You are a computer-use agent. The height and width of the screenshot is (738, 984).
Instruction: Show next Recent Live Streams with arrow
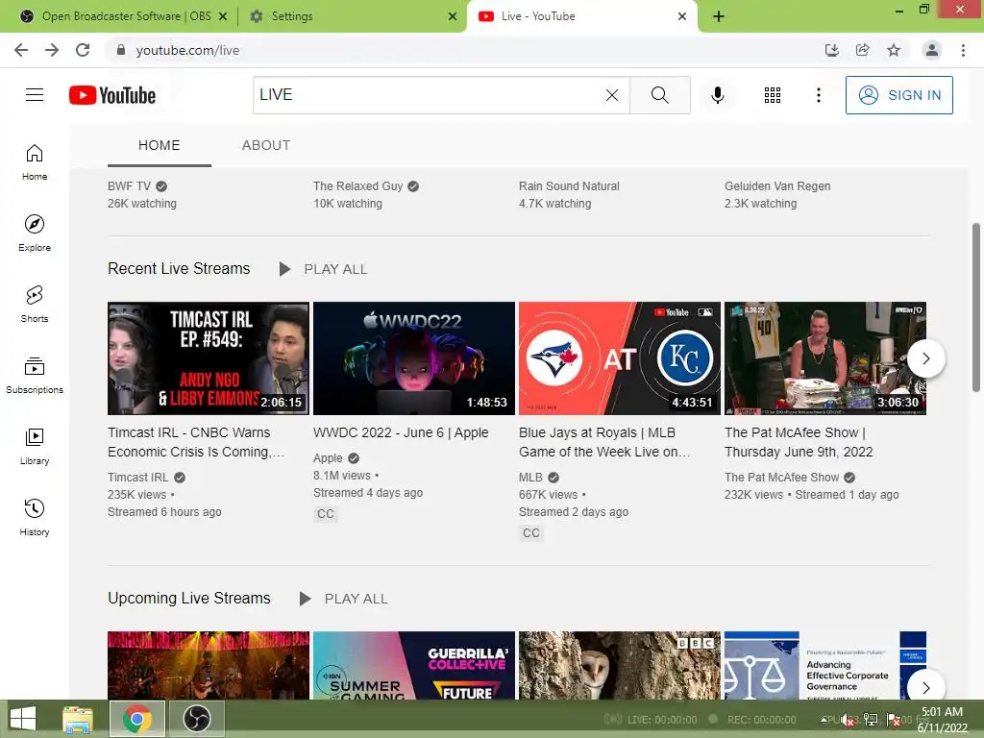point(925,358)
